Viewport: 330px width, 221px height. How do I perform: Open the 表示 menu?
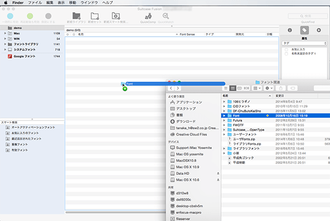click(61, 3)
